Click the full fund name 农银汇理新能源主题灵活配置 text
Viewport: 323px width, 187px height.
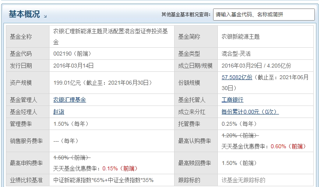(x=111, y=32)
